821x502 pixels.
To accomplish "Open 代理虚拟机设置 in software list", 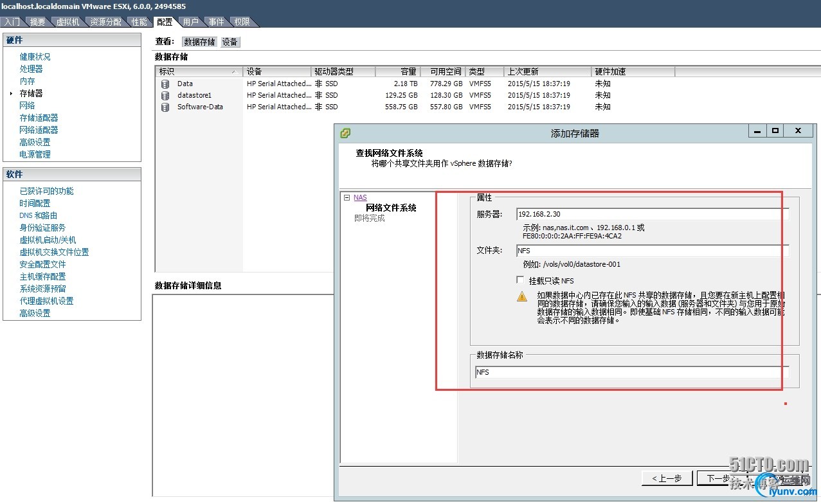I will pos(46,301).
